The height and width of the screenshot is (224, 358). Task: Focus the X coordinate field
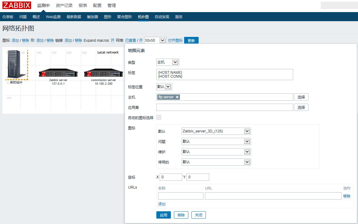tap(171, 177)
